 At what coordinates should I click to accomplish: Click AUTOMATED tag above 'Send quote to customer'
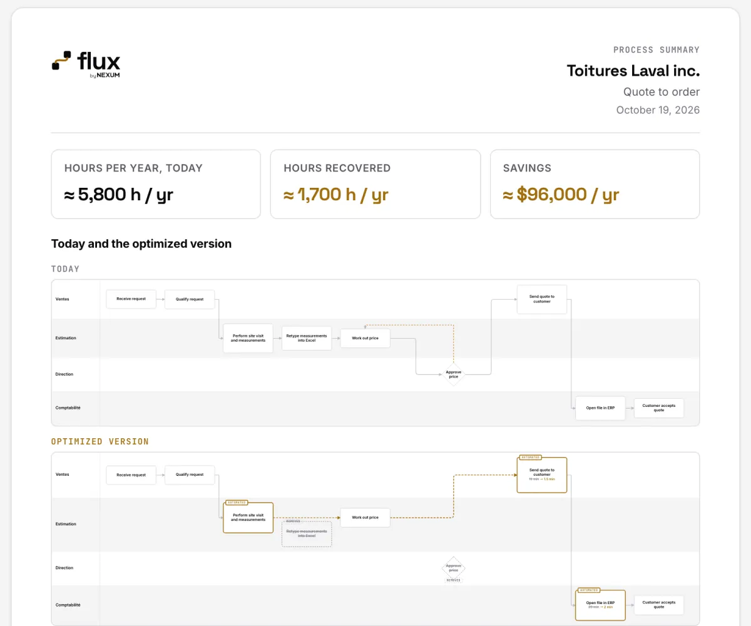click(x=530, y=458)
